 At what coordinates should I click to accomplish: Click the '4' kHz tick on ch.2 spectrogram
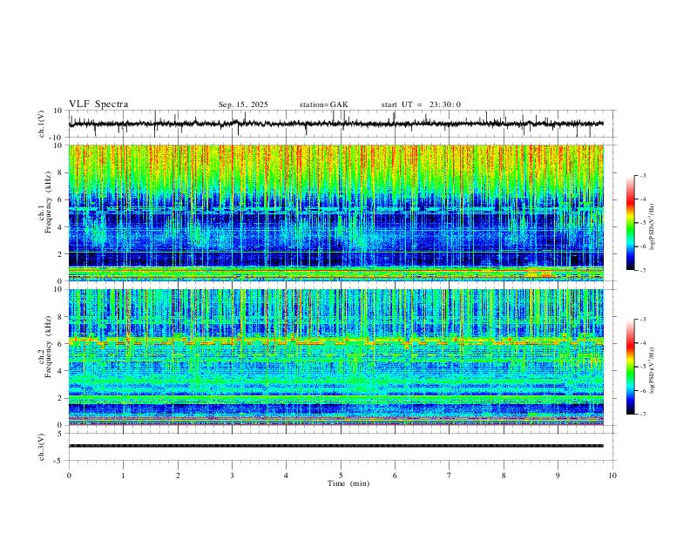click(61, 371)
